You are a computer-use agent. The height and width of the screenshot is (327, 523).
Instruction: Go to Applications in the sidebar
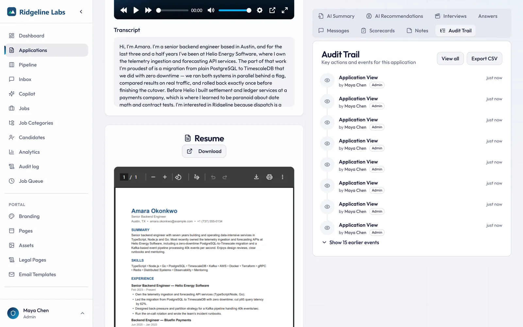pyautogui.click(x=46, y=50)
